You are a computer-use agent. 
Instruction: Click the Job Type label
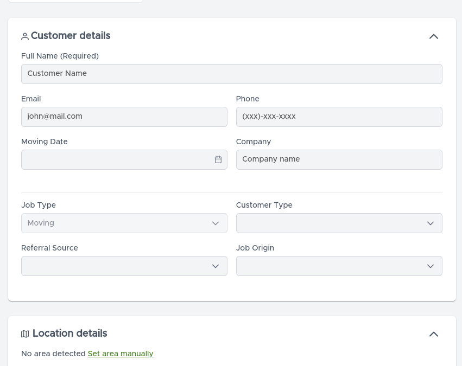(39, 205)
